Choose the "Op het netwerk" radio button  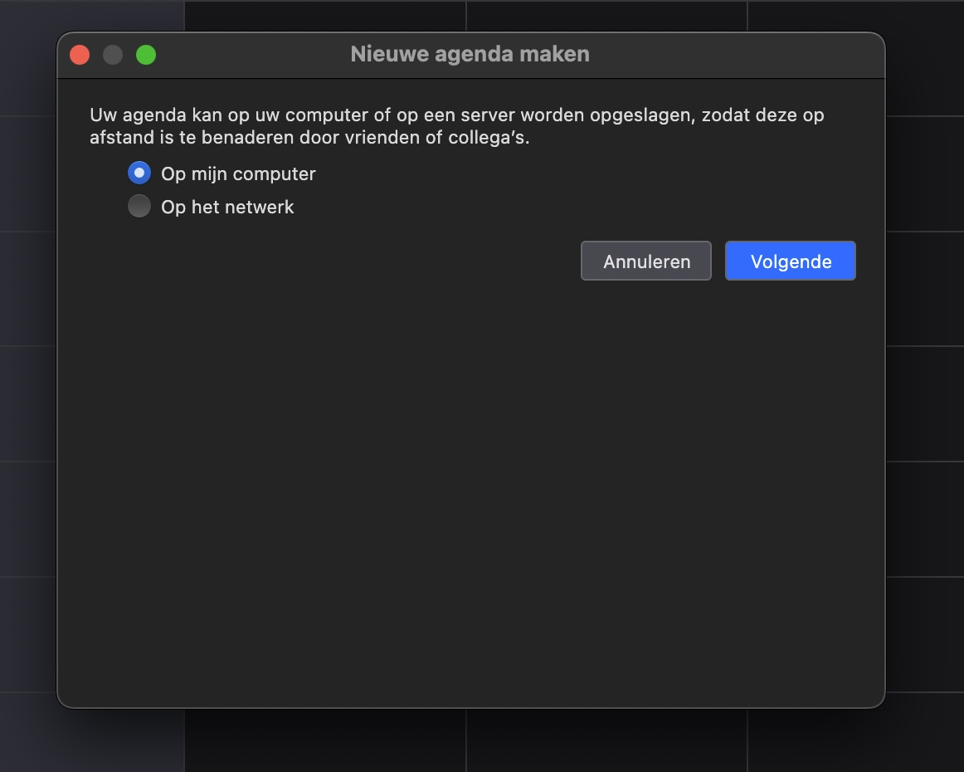(139, 206)
